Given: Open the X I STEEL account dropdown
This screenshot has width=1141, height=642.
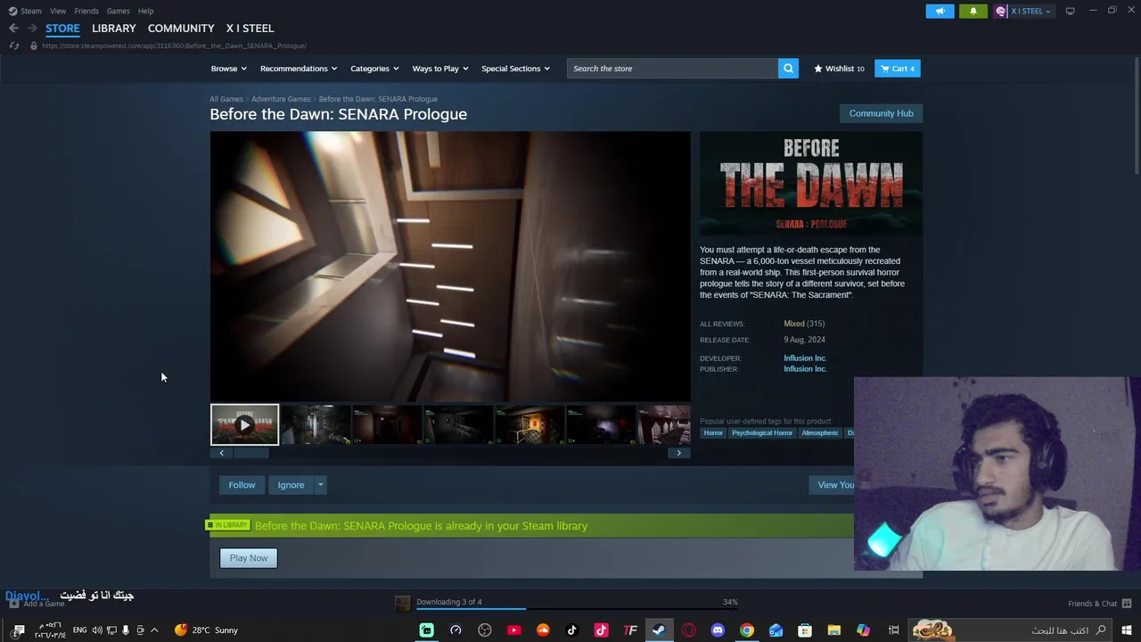Looking at the screenshot, I should pyautogui.click(x=1024, y=11).
